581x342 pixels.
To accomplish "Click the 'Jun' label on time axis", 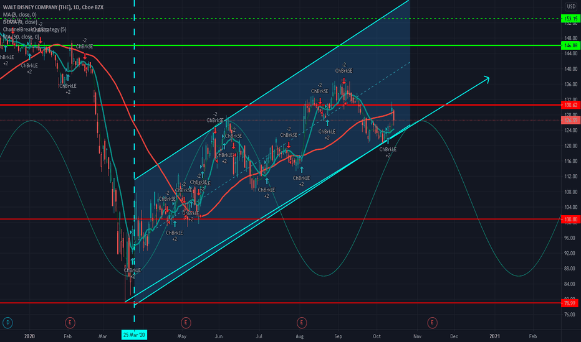I will (x=219, y=336).
